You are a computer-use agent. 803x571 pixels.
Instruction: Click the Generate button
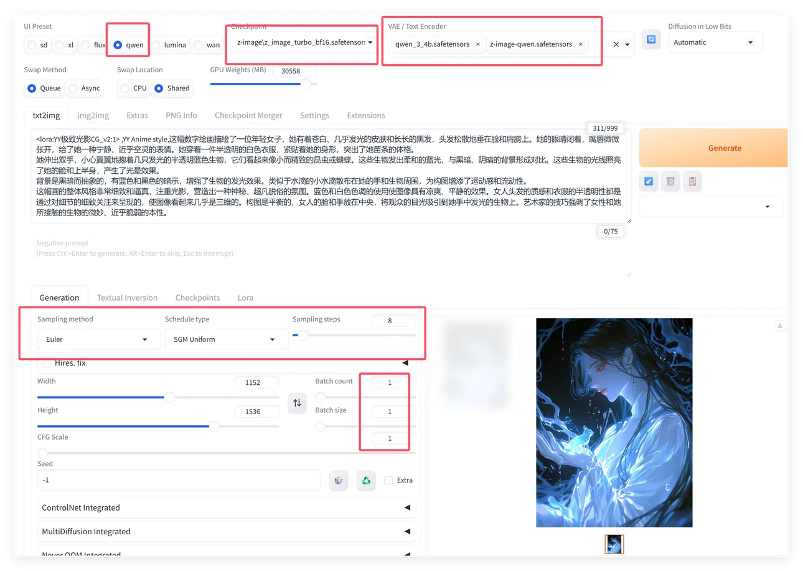tap(724, 148)
